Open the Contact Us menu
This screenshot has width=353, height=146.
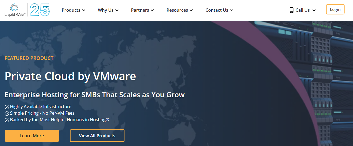(x=219, y=10)
